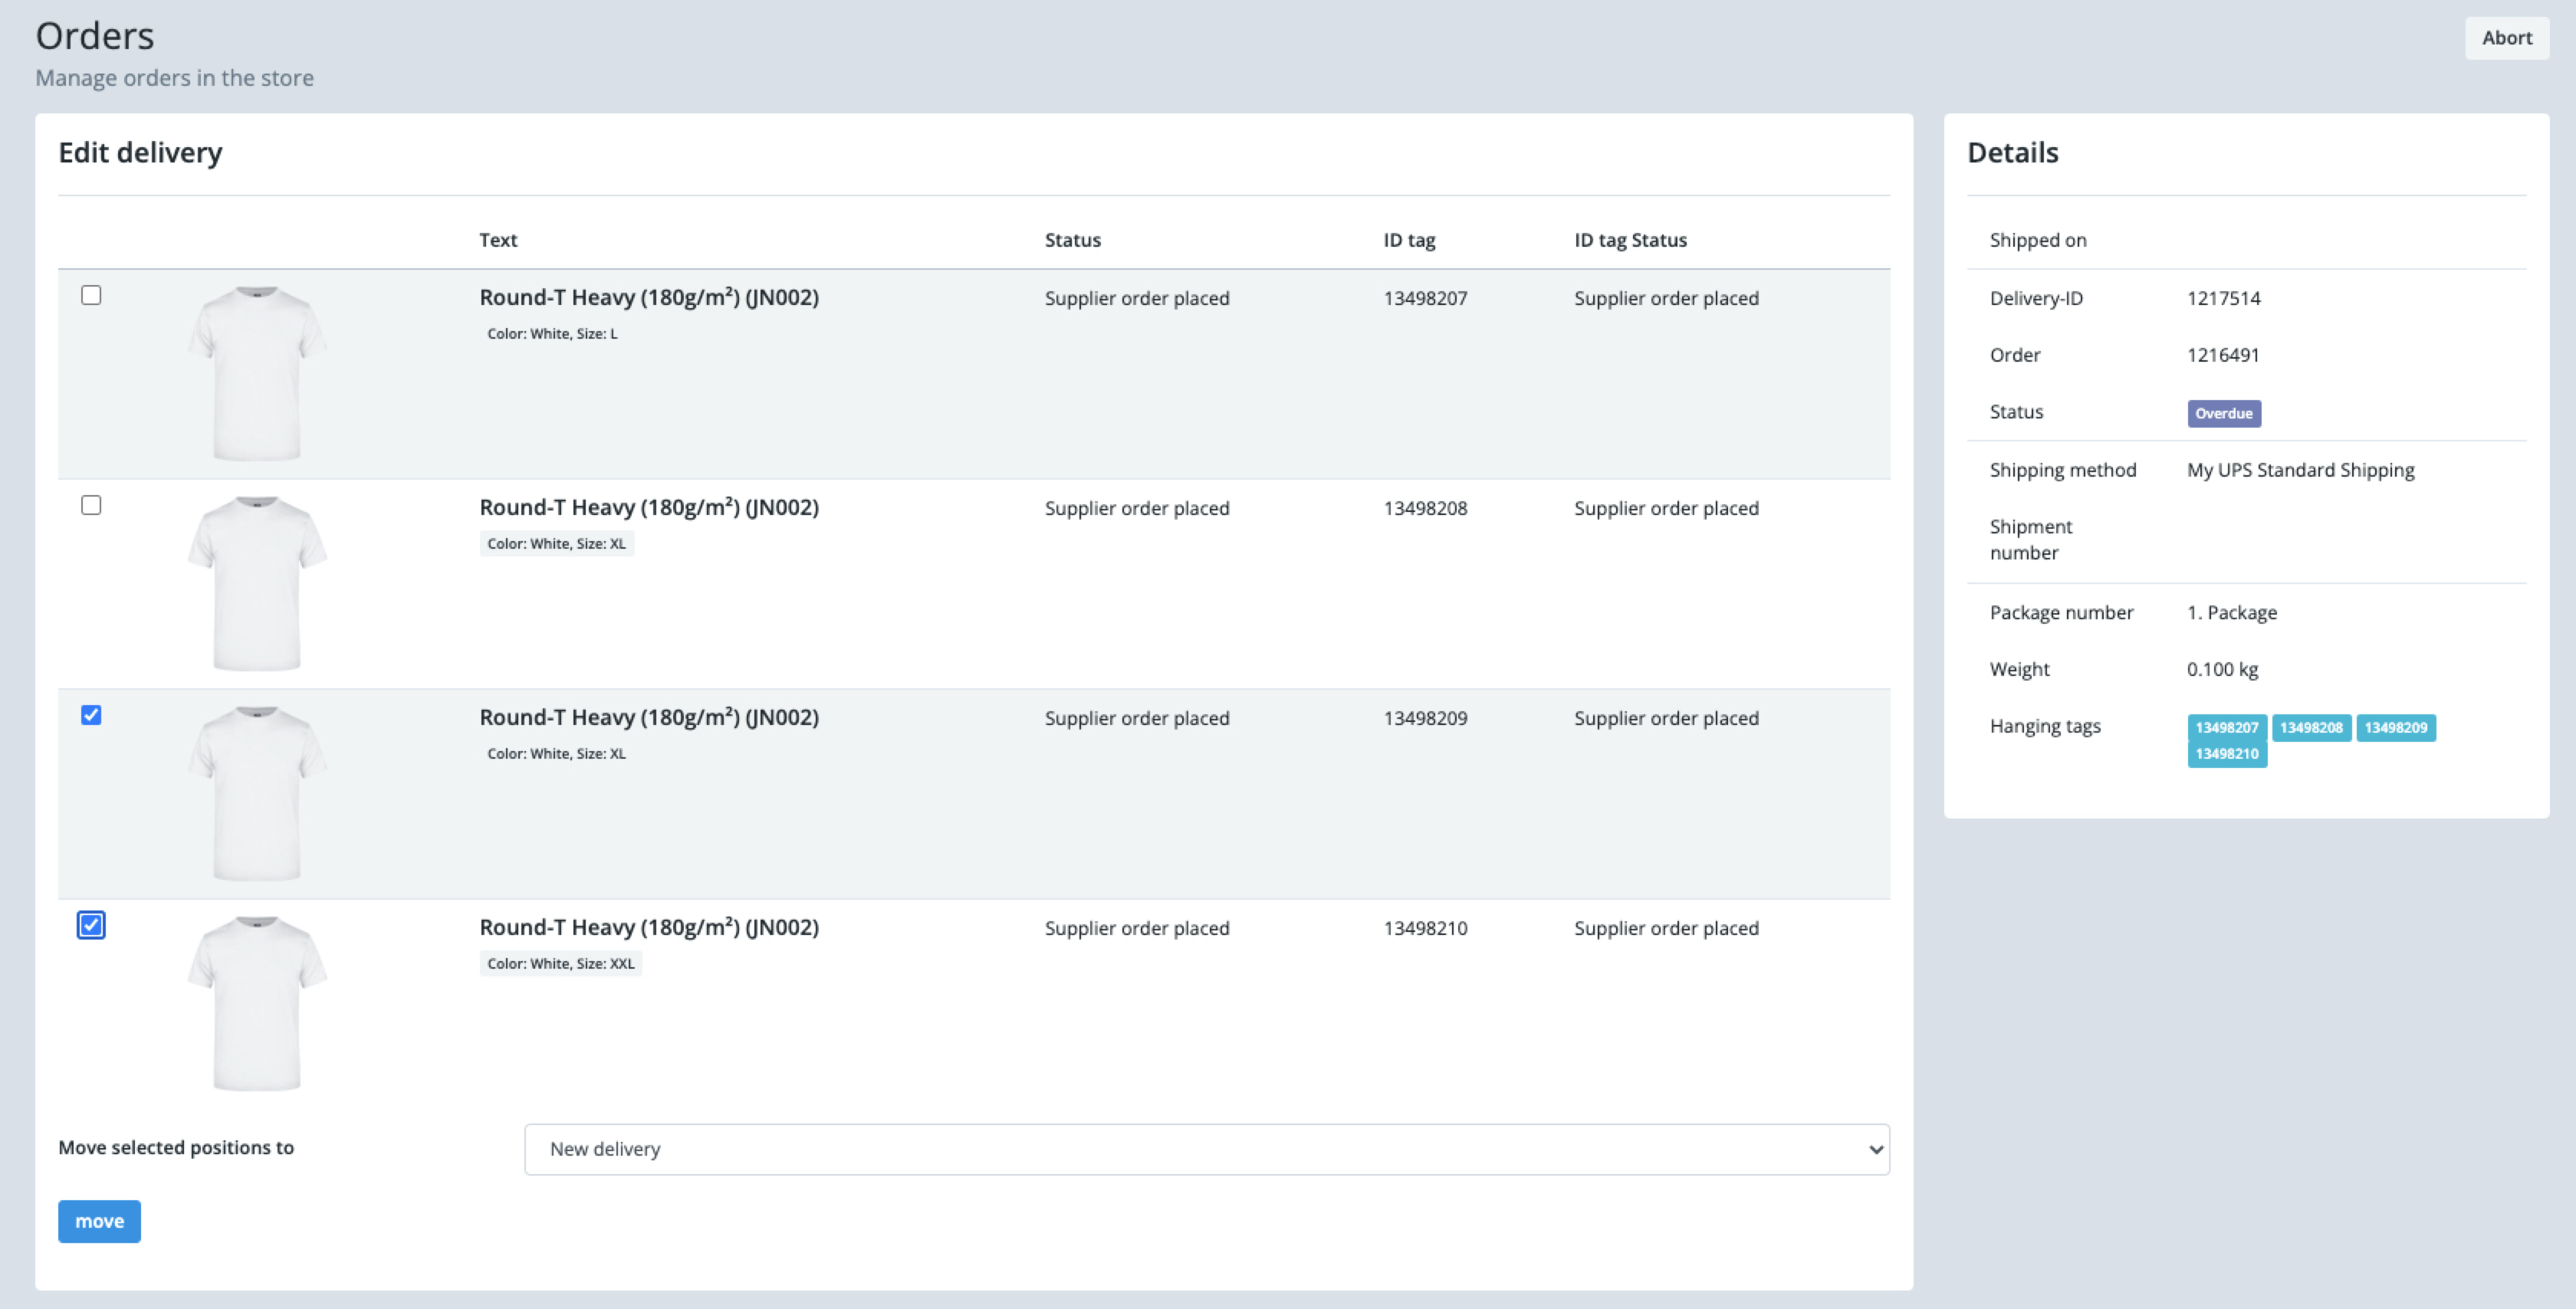Click the ID tag cell 13498209
Image resolution: width=2576 pixels, height=1309 pixels.
[1425, 718]
